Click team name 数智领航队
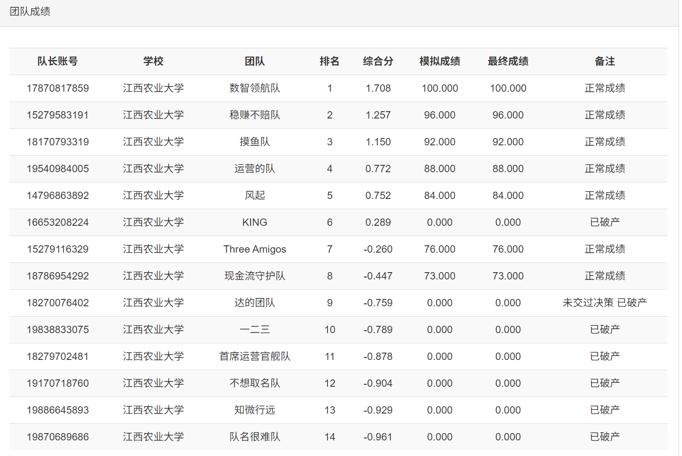 click(x=254, y=88)
